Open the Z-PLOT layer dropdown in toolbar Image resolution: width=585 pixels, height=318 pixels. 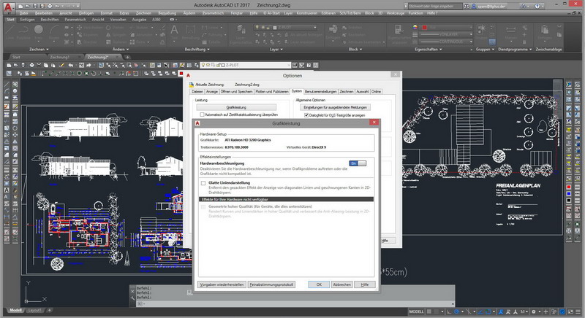click(x=245, y=65)
